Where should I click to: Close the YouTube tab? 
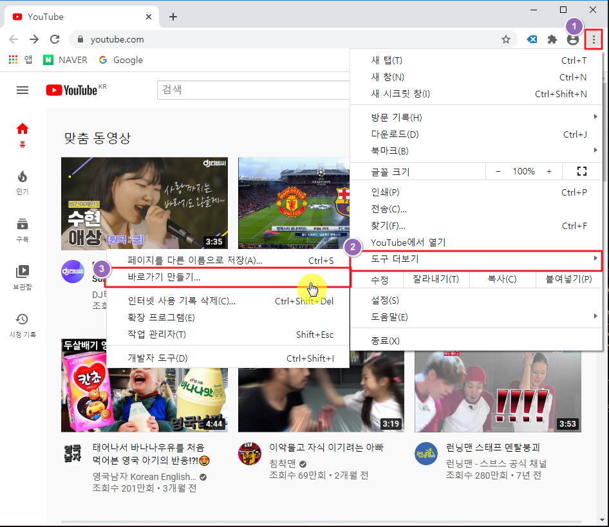pos(148,17)
